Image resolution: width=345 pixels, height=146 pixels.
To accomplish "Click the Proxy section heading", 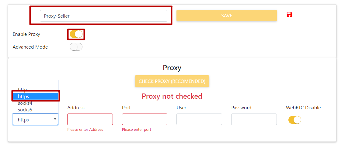I will click(x=172, y=68).
